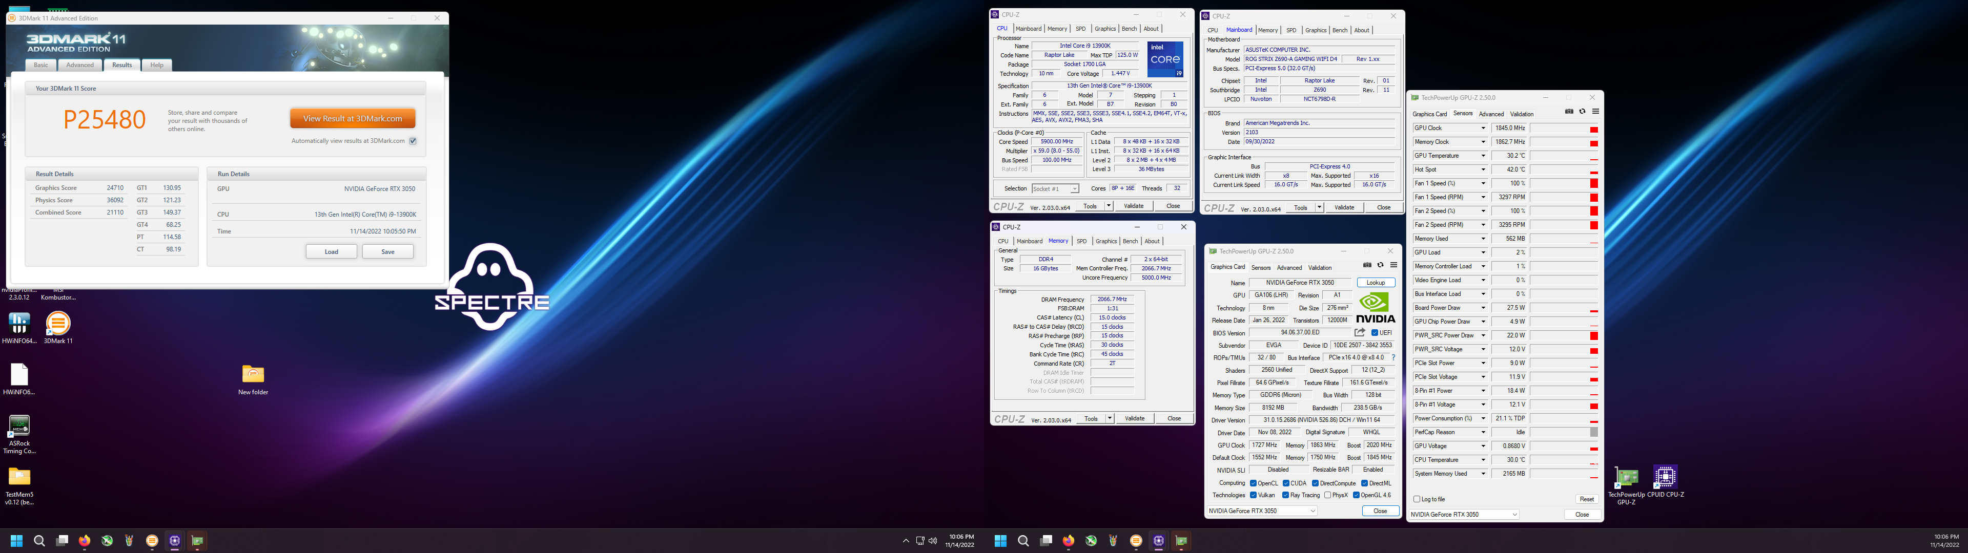The width and height of the screenshot is (1968, 553).
Task: Click the GPU Temperature sensor graph
Action: (x=1563, y=156)
